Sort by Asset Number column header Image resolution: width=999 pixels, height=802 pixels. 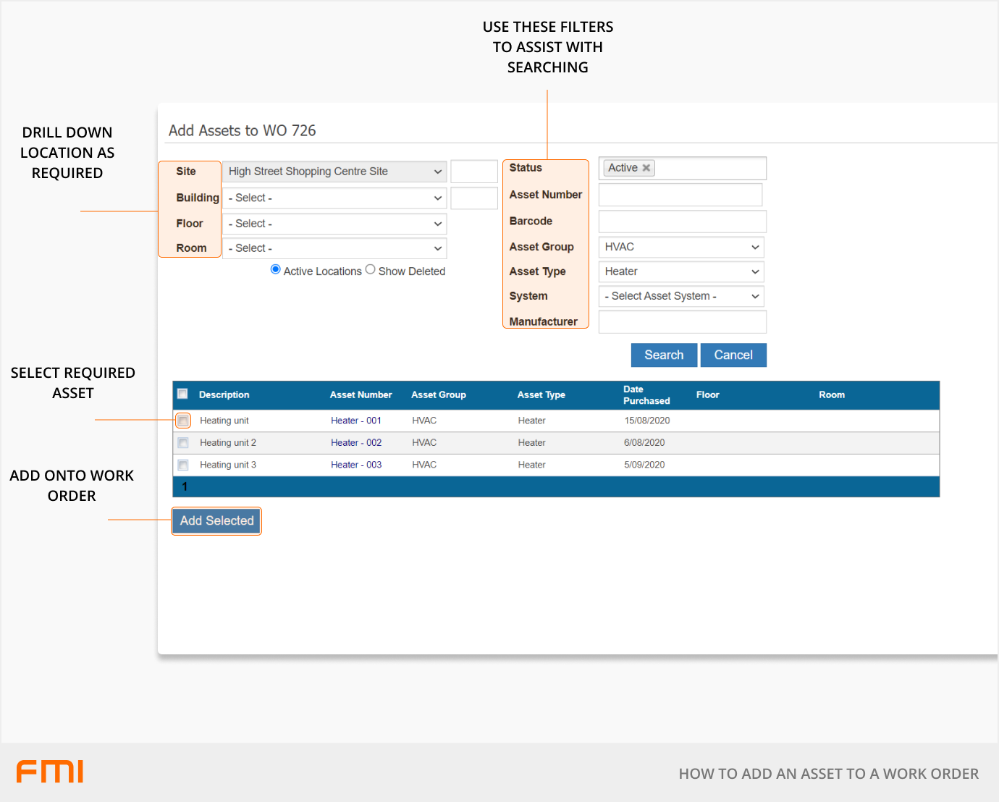tap(361, 395)
